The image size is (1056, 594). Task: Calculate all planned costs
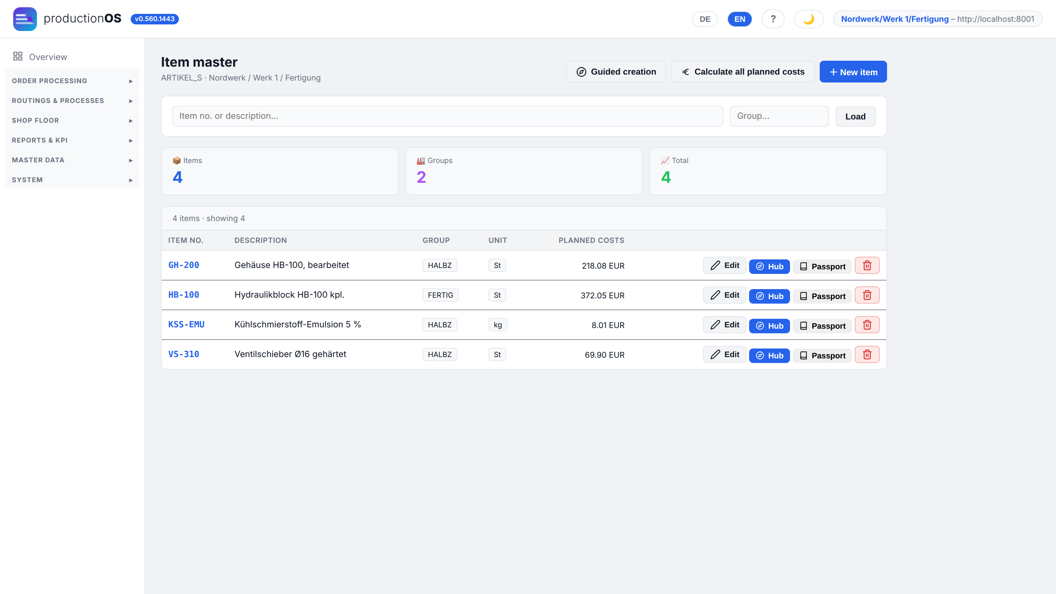[743, 72]
